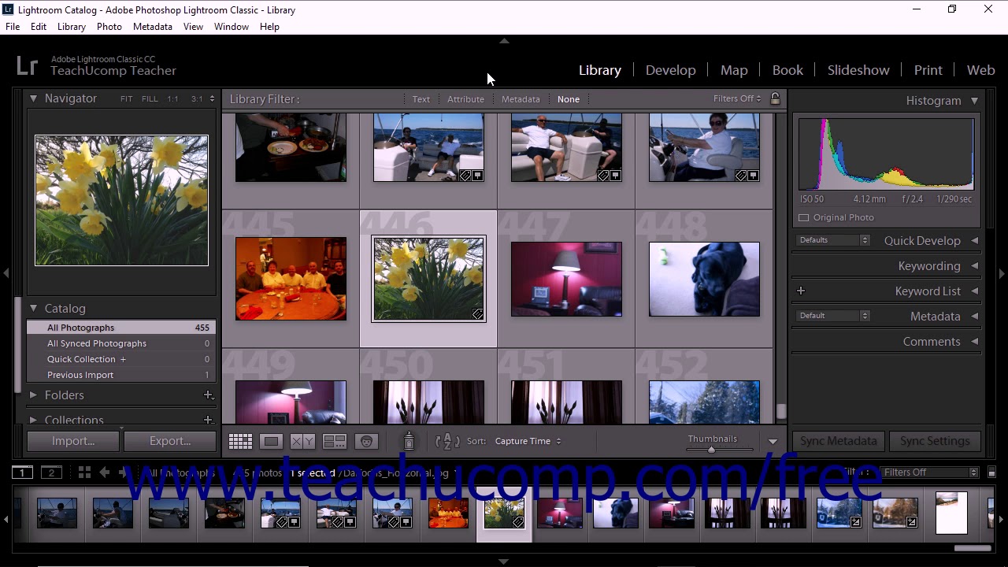Hide the right panel group arrow
Image resolution: width=1008 pixels, height=567 pixels.
click(x=1002, y=273)
